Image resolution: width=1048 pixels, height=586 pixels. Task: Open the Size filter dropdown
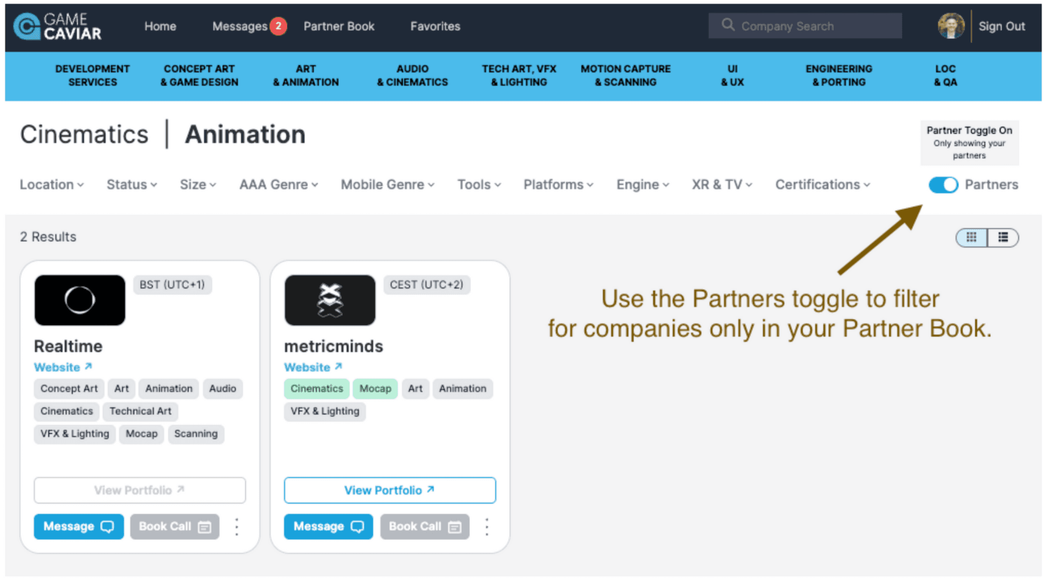(198, 185)
